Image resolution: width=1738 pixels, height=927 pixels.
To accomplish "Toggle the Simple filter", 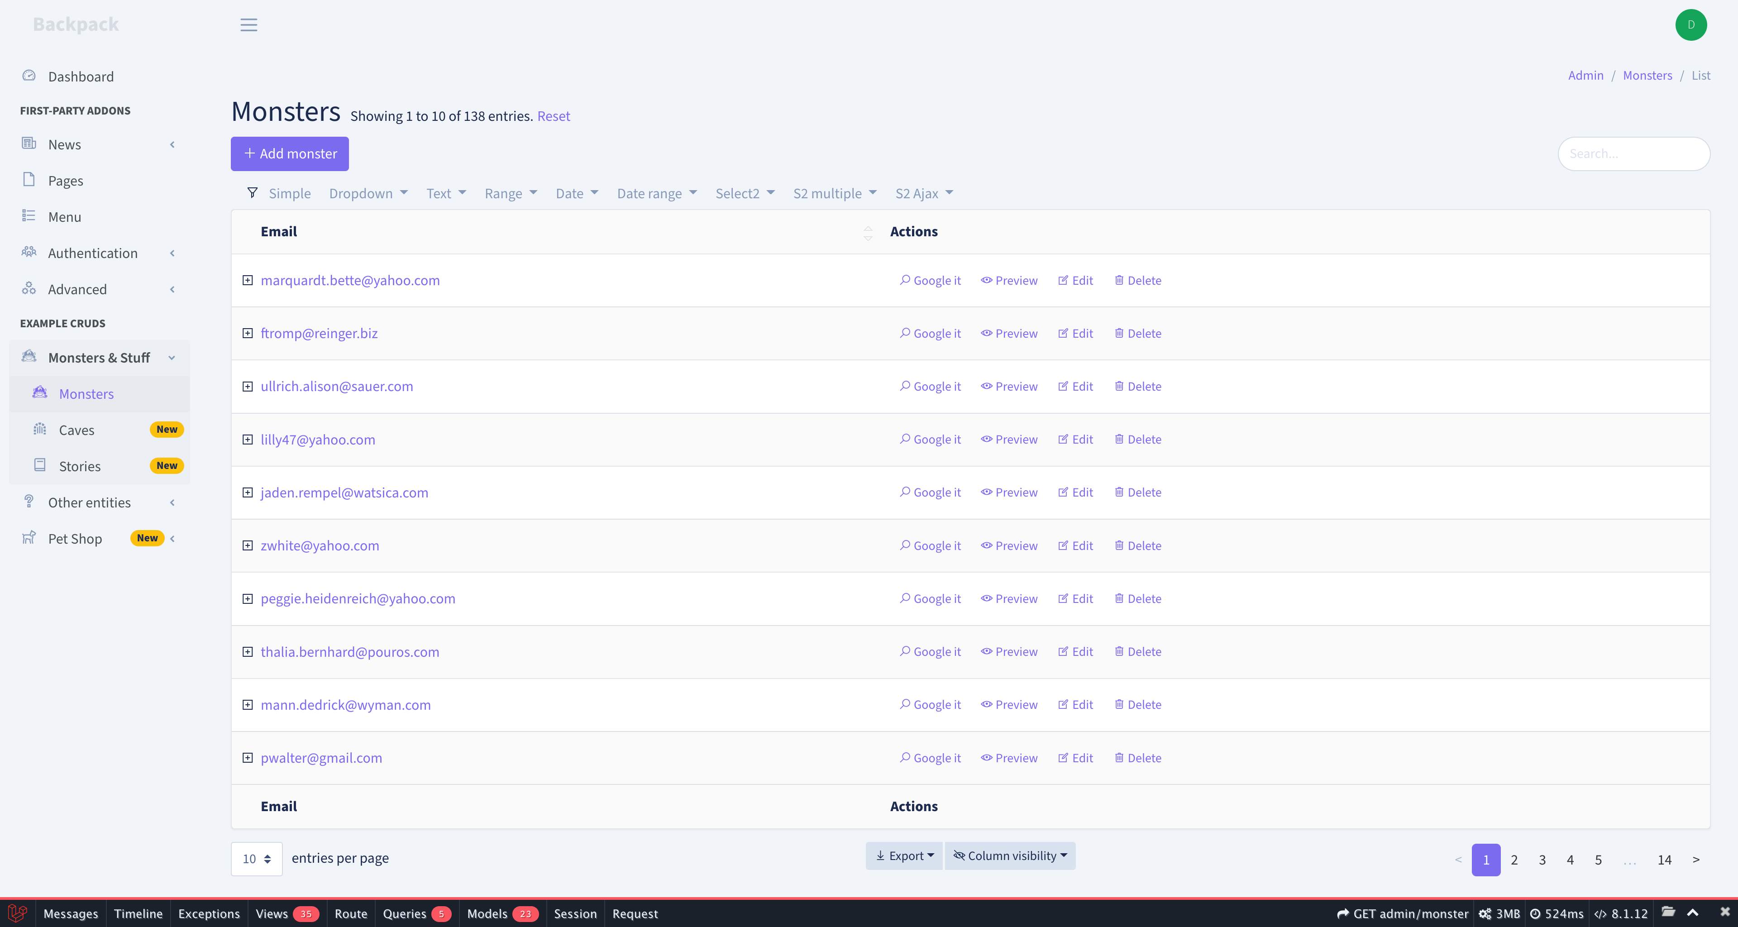I will 290,194.
